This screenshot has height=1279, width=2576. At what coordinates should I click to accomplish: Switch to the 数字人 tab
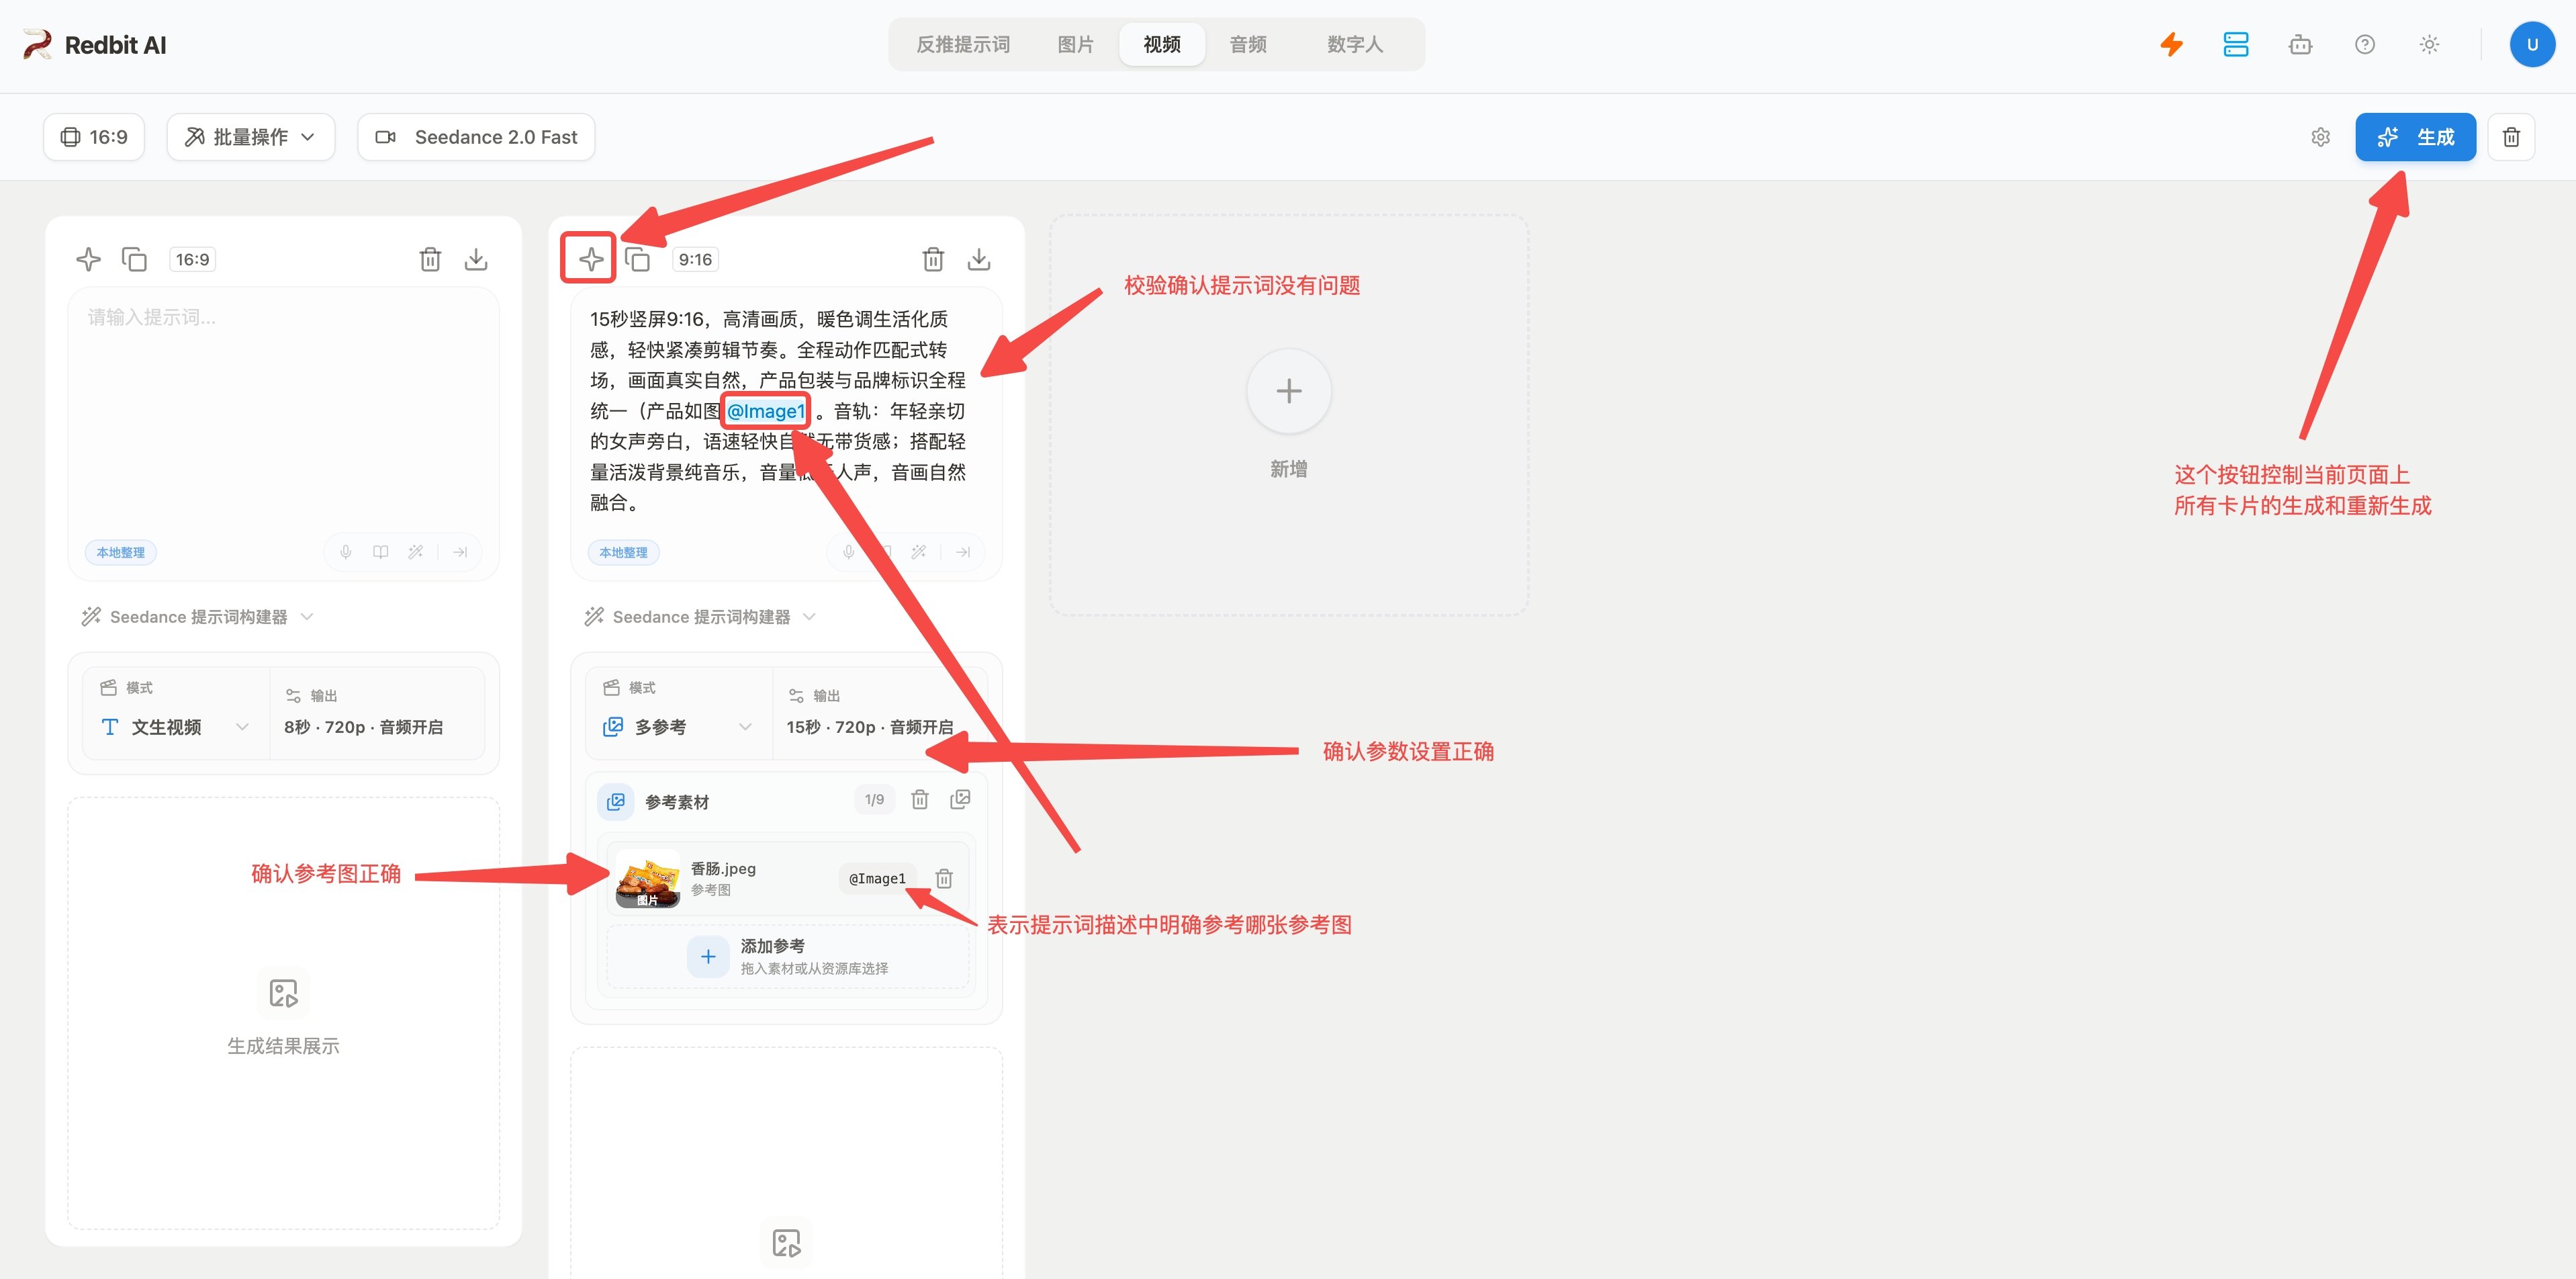point(1355,44)
